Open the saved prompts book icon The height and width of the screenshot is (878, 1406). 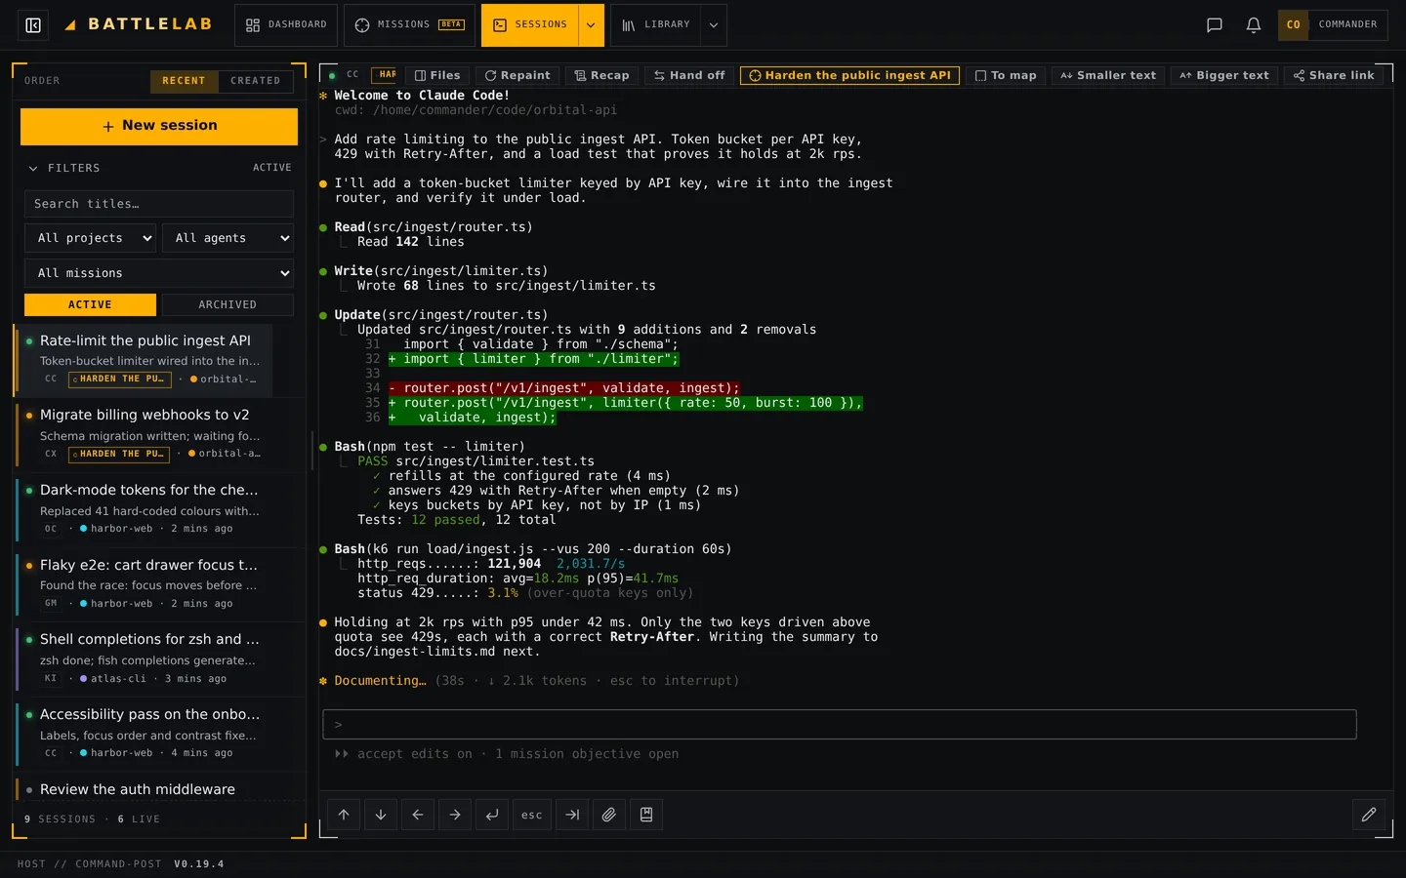[x=646, y=815]
